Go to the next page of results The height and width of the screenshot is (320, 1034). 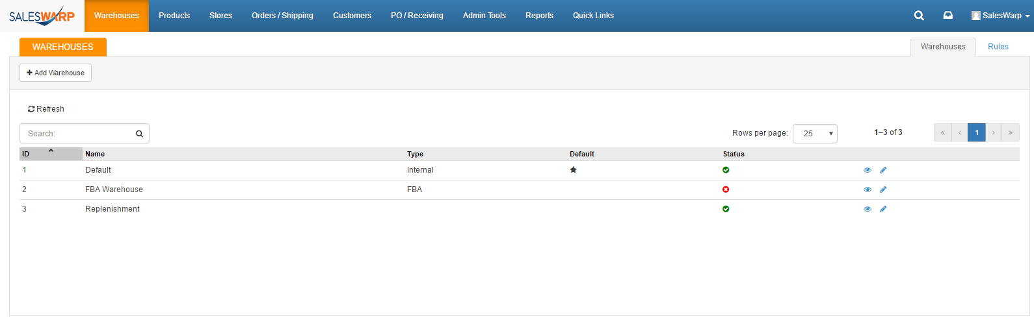click(x=994, y=132)
